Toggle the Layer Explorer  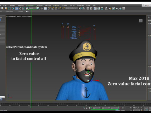[91, 8]
